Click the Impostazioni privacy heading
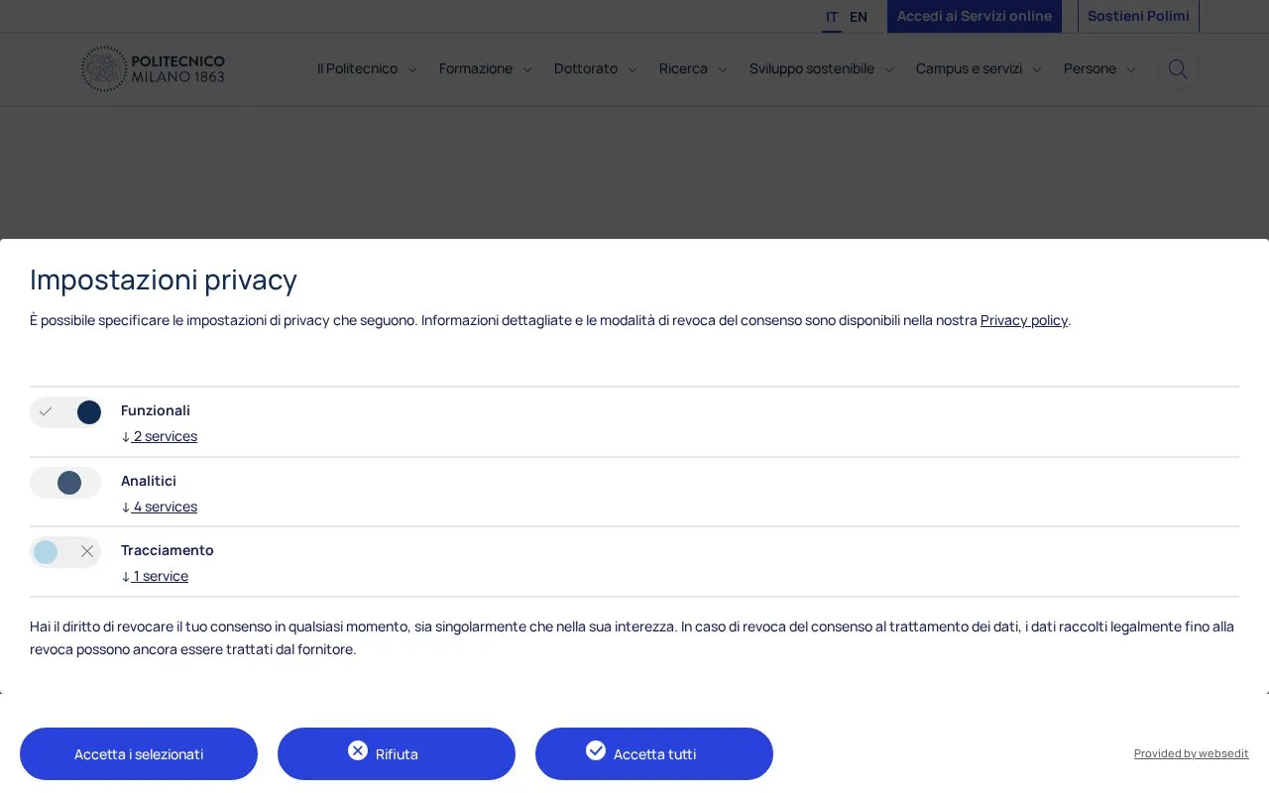 [x=164, y=280]
